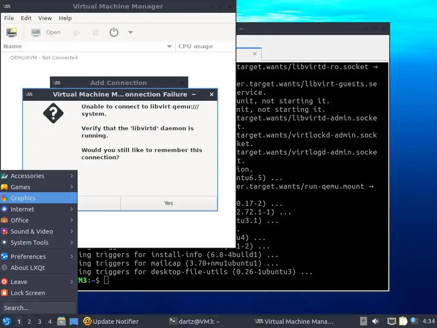The height and width of the screenshot is (328, 437).
Task: Switch to desktop workspace 2
Action: 29,322
